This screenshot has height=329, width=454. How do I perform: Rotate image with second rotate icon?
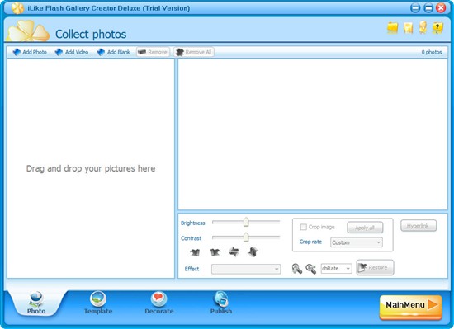pos(215,252)
